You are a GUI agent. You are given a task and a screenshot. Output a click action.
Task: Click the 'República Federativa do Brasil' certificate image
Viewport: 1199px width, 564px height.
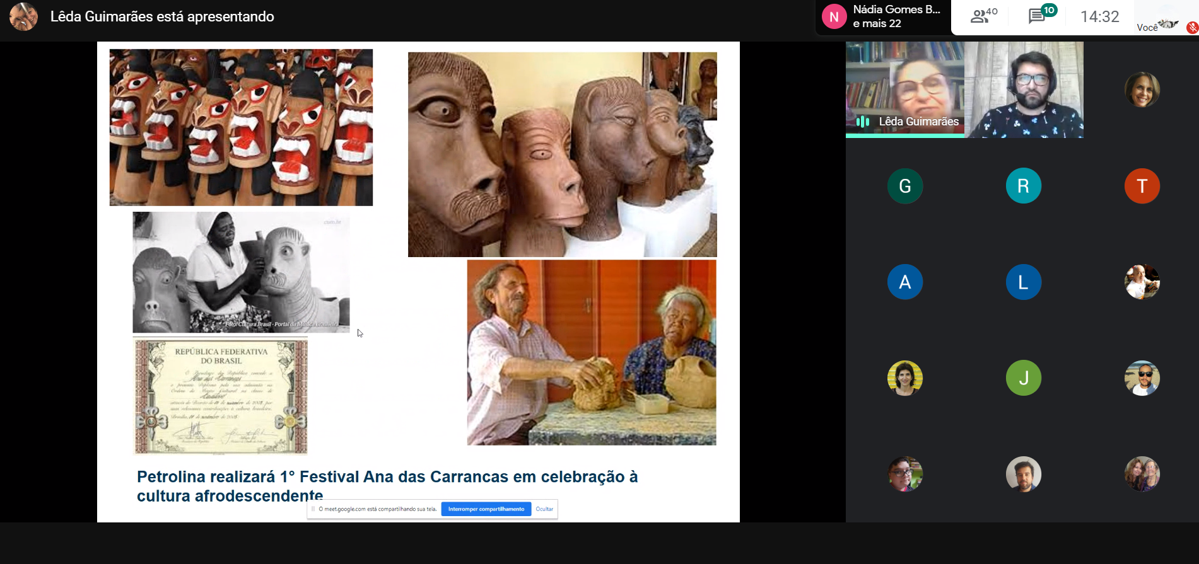point(221,396)
